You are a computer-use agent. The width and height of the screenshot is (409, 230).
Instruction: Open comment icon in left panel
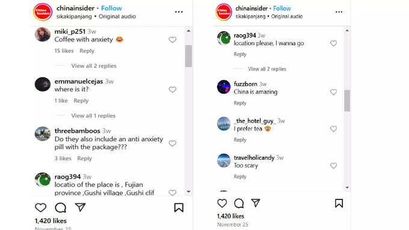(61, 208)
